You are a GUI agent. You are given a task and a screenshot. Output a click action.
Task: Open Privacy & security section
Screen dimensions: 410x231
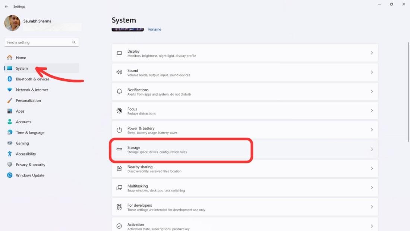(x=30, y=165)
